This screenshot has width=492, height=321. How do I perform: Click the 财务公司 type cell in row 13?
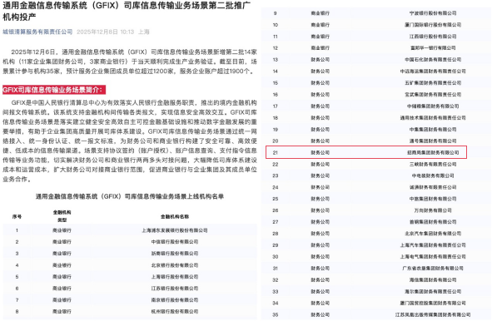coord(321,60)
